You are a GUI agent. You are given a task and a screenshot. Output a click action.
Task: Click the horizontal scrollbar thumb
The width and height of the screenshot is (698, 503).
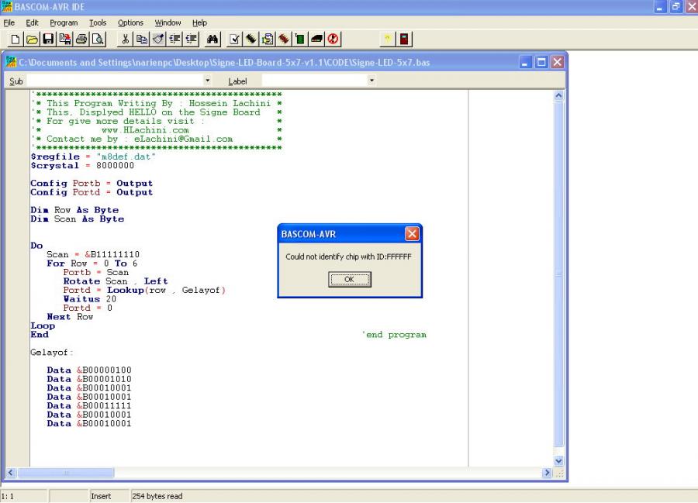(65, 473)
